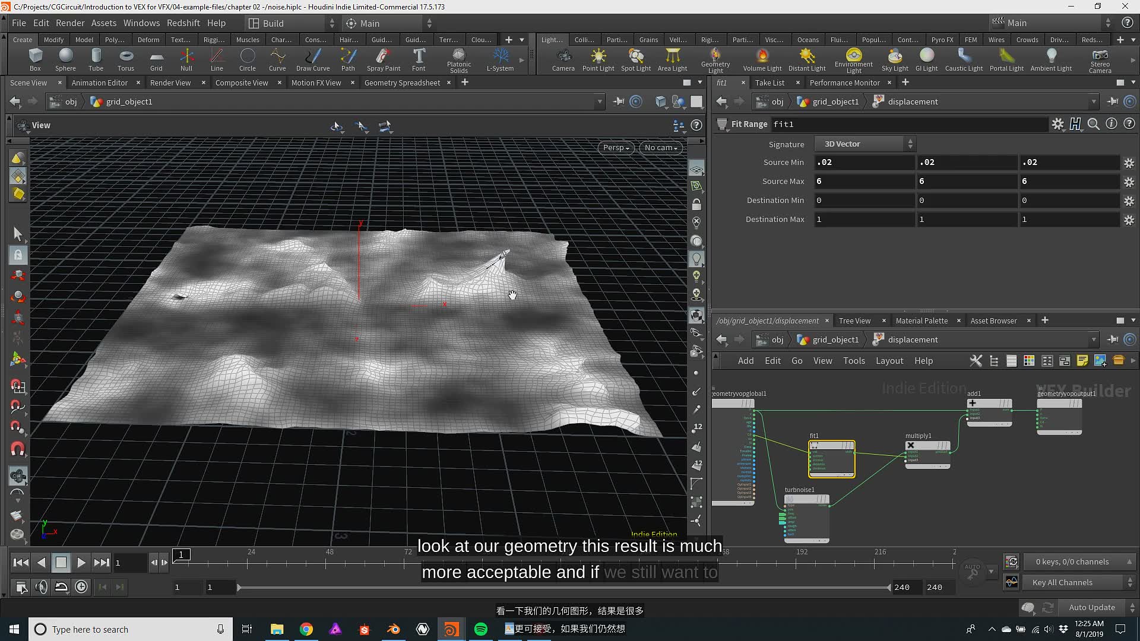Screen dimensions: 1140x641
Task: Expand the keys channels dropdown
Action: click(x=1079, y=561)
